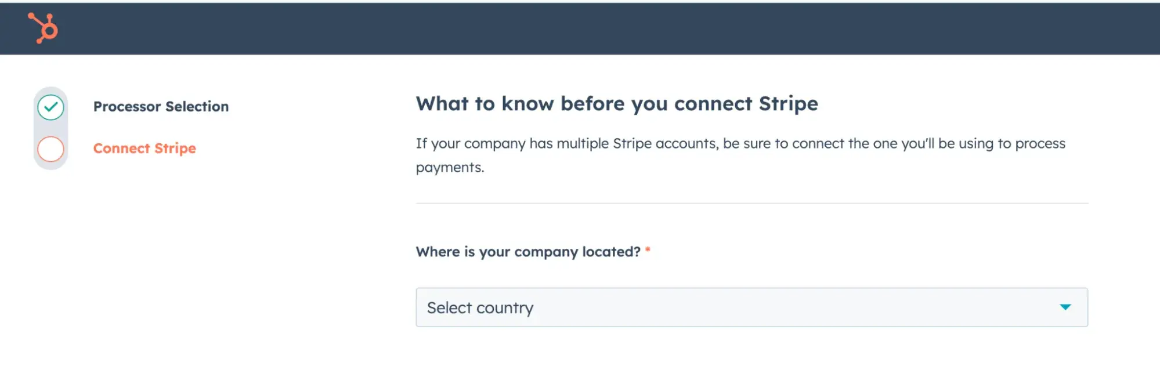Click the 'What to know' heading
Screen dimensions: 1160x391
[x=616, y=104]
